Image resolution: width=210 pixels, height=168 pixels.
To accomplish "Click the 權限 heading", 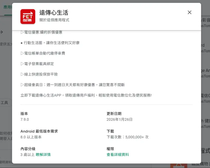I will point(110,149).
